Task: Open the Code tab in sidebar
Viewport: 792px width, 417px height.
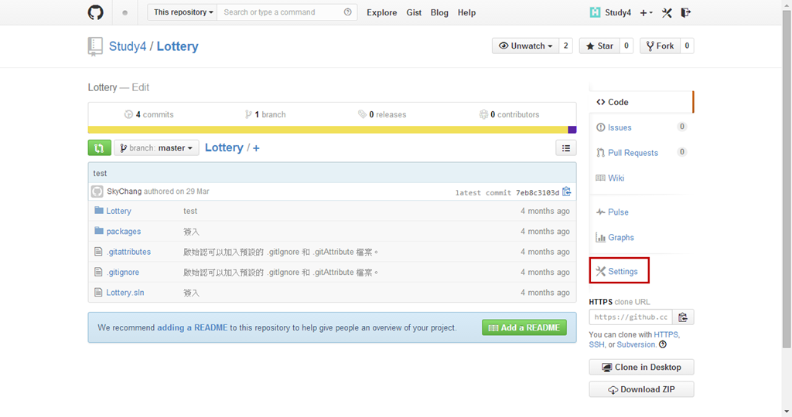Action: tap(641, 102)
